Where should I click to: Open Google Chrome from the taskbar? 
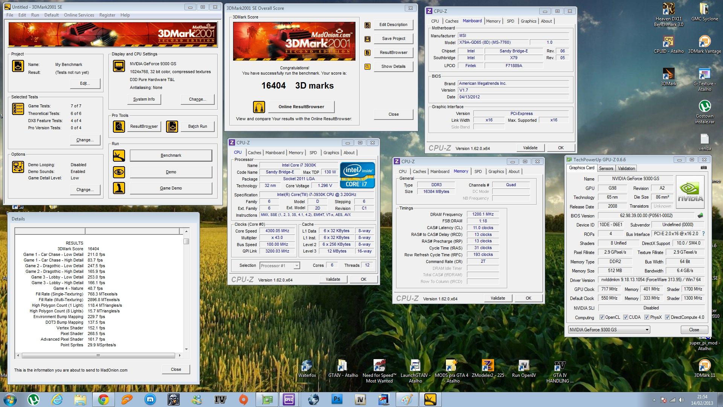click(x=104, y=399)
